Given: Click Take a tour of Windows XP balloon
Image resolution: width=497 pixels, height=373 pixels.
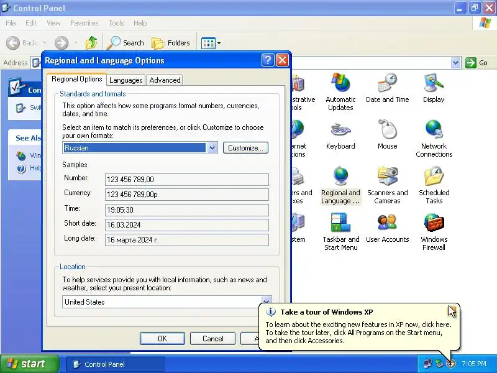Looking at the screenshot, I should (359, 326).
